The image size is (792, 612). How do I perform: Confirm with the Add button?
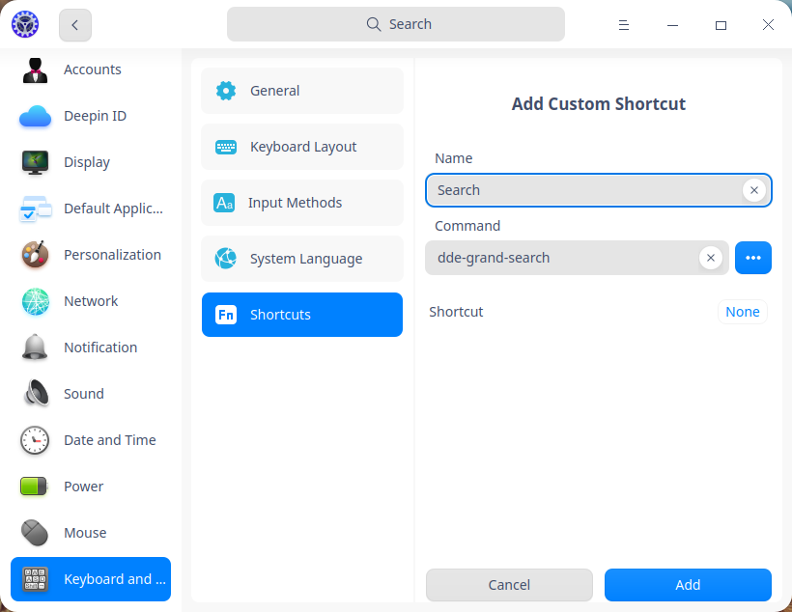[688, 585]
